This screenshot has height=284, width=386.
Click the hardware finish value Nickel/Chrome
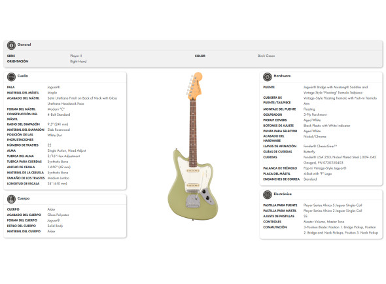315,137
